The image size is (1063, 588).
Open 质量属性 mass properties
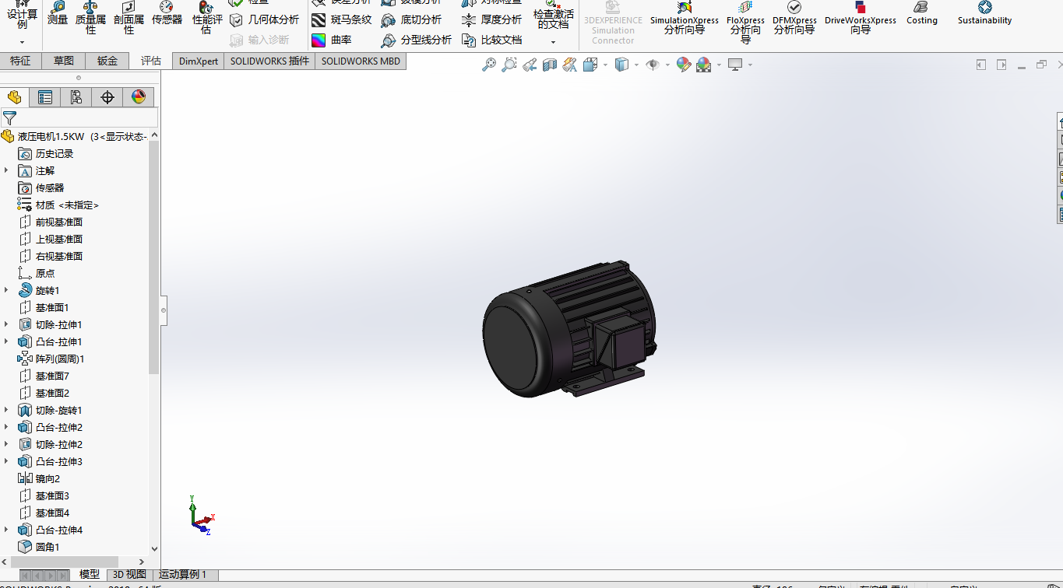tap(90, 19)
